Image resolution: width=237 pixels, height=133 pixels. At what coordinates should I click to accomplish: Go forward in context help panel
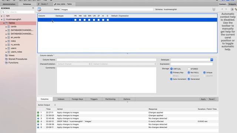click(x=226, y=9)
